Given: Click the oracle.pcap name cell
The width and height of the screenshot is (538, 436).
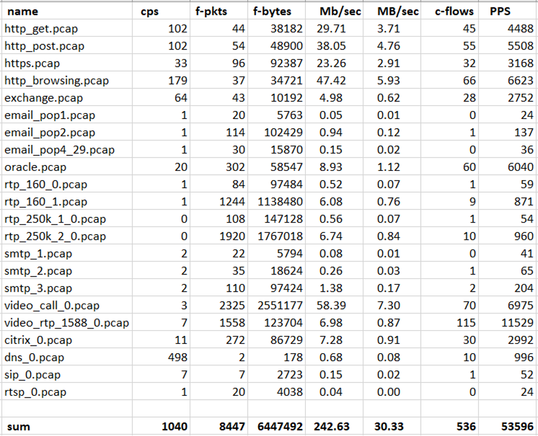Looking at the screenshot, I should click(36, 167).
